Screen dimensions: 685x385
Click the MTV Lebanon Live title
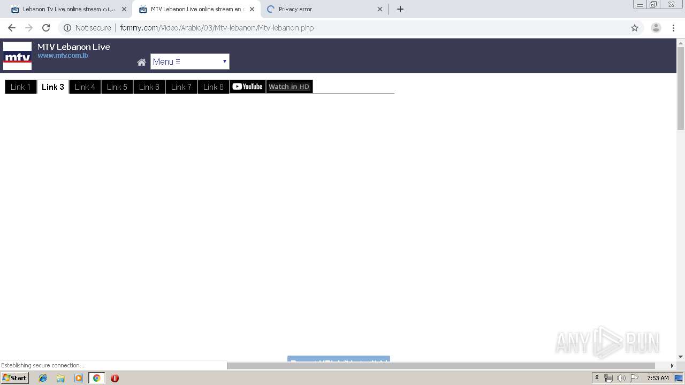(x=74, y=47)
